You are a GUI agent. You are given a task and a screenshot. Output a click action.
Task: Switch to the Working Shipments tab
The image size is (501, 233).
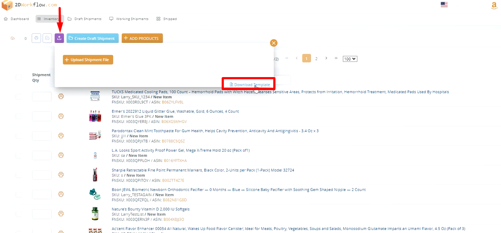[x=129, y=19]
